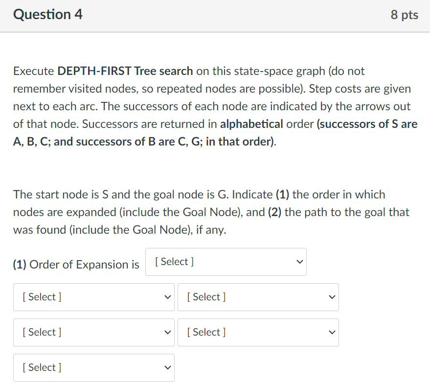Expand the first [Select] dropdown on the left

click(x=93, y=297)
